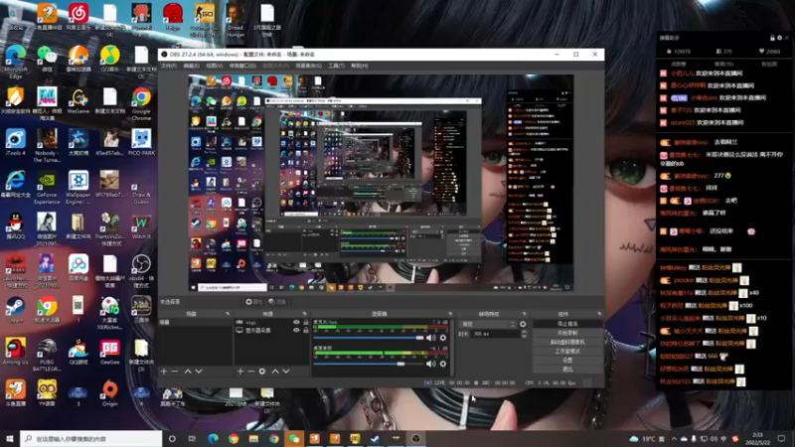The width and height of the screenshot is (795, 447).
Task: Remove selected scene with minus icon
Action: point(175,372)
